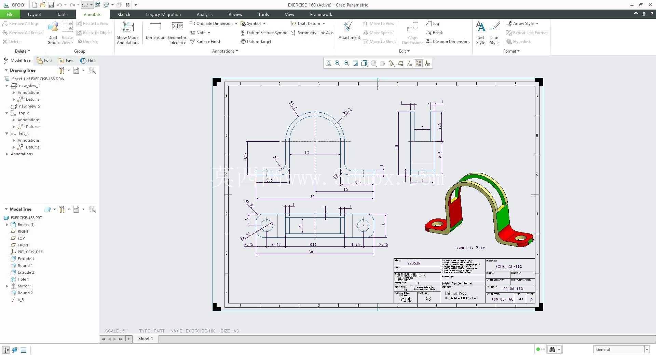Open the Ordinate Dimension dropdown arrow

tap(236, 24)
